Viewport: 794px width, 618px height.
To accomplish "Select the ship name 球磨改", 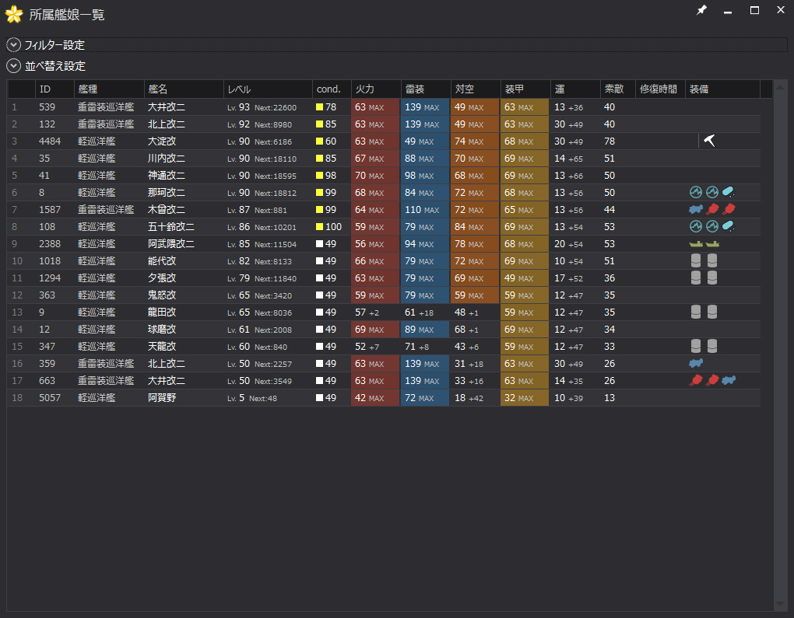I will pos(162,330).
